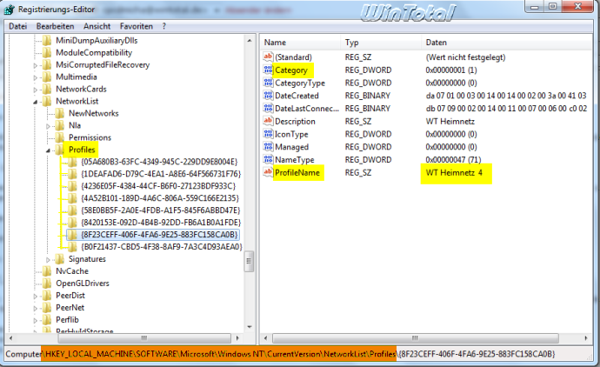Expand the Perflib key
The image size is (600, 367).
35,320
